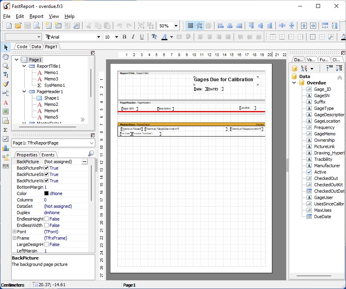Insert a Picture object from left toolbar
The image size is (346, 289).
(x=6, y=111)
